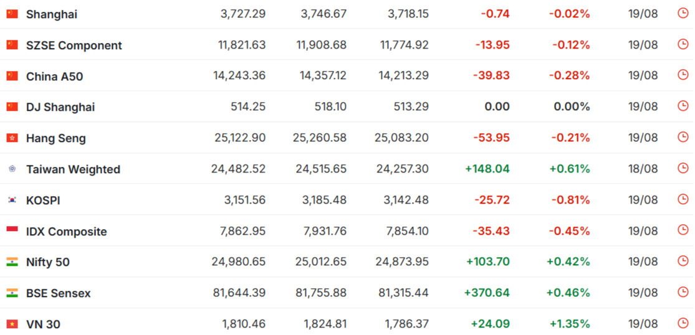Image resolution: width=695 pixels, height=335 pixels.
Task: Click the clock icon in KOSPI row
Action: coord(683,199)
